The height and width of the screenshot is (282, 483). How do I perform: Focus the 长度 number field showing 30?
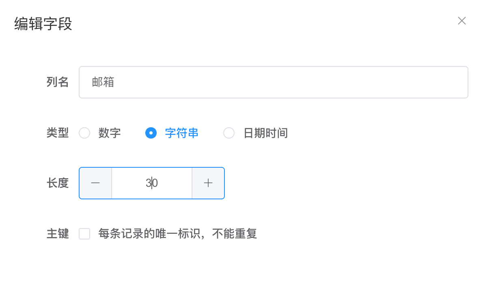click(152, 183)
